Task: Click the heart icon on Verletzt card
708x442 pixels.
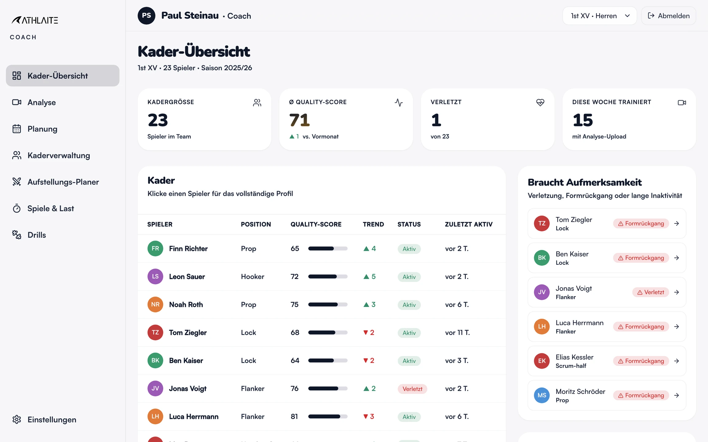Action: point(540,103)
